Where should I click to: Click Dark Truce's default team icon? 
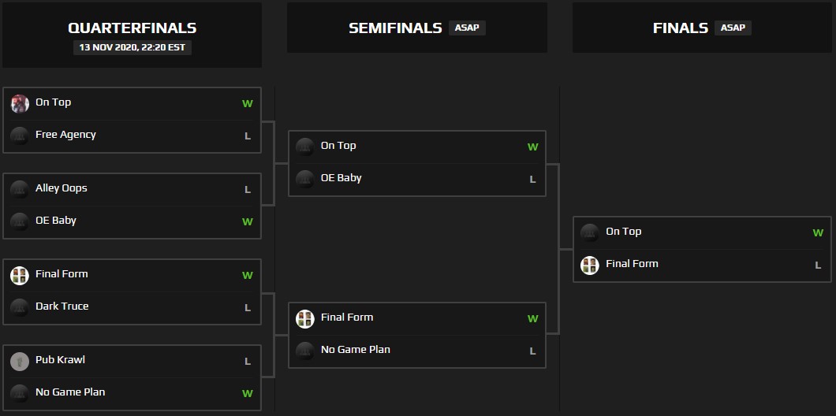[20, 307]
